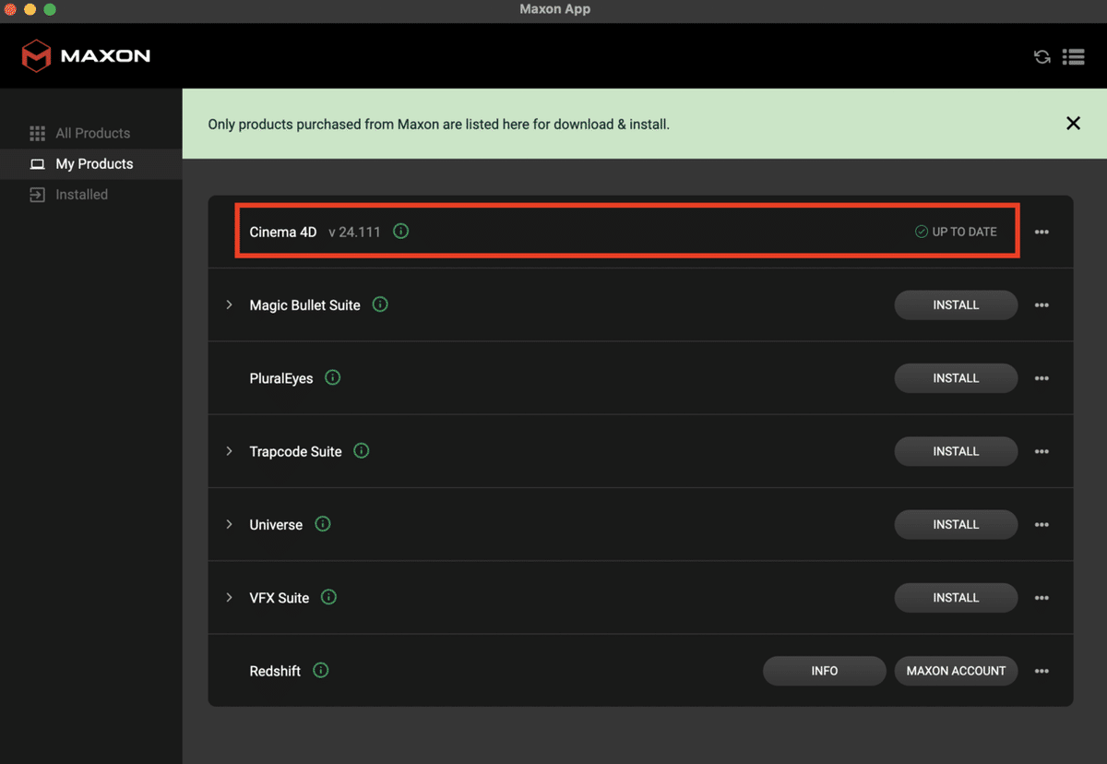Expand the VFX Suite row
This screenshot has height=764, width=1107.
[x=230, y=597]
